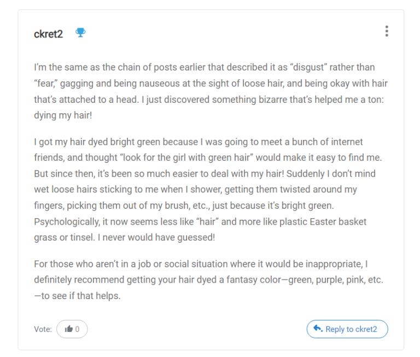Click the reply arrow icon

point(318,329)
